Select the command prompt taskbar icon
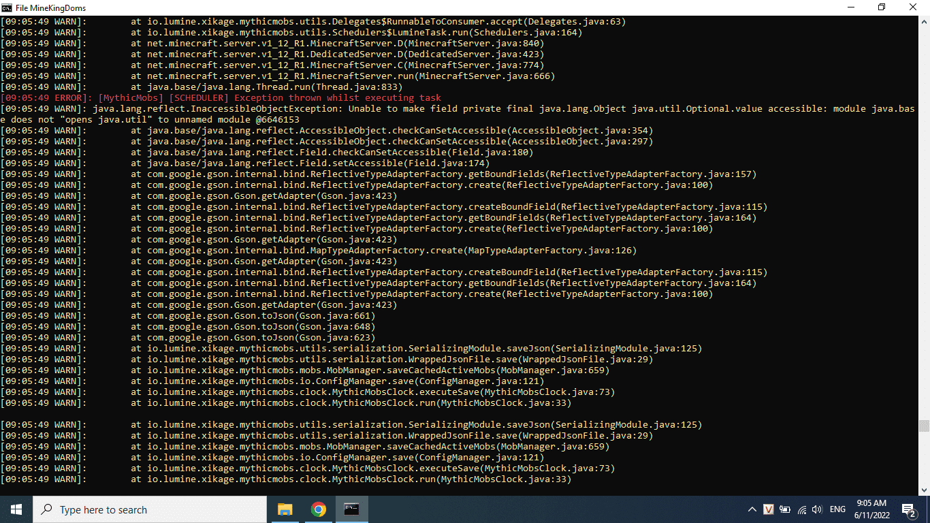The image size is (930, 523). (x=351, y=509)
